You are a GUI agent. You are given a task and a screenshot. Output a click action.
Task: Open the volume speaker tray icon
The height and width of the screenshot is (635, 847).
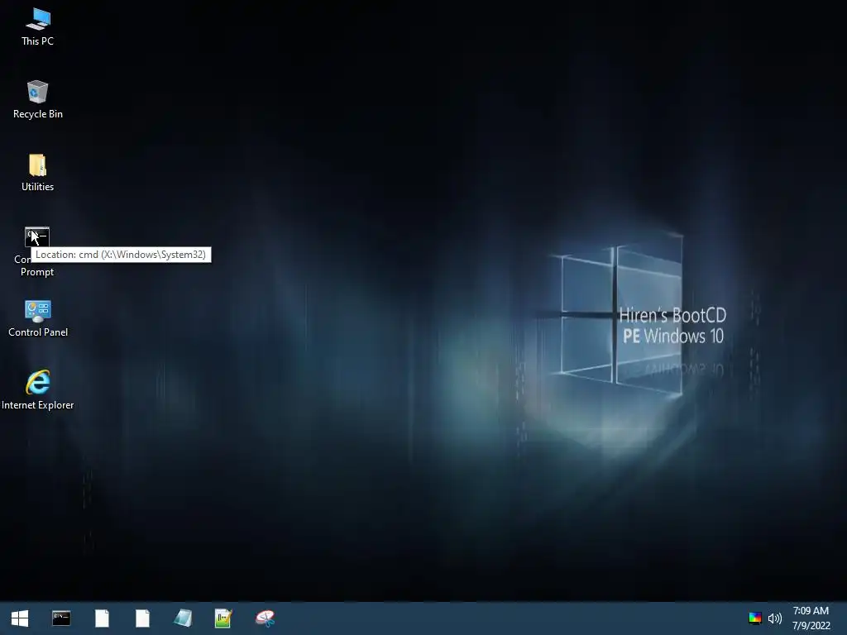click(774, 618)
